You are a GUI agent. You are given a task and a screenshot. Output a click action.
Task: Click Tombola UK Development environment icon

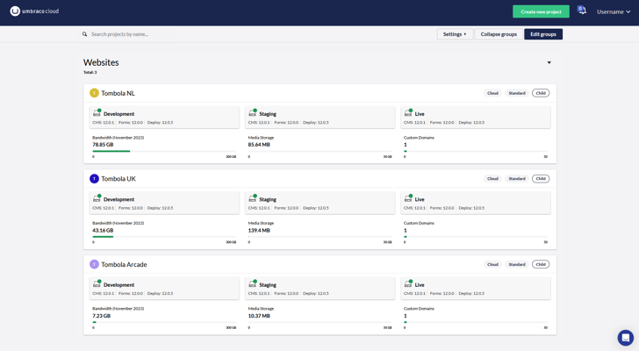coord(97,198)
